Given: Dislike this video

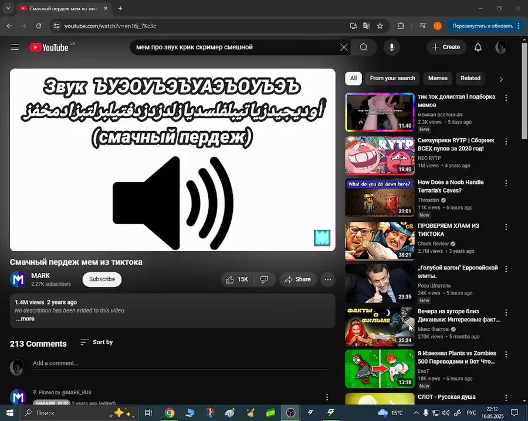Looking at the screenshot, I should tap(265, 279).
